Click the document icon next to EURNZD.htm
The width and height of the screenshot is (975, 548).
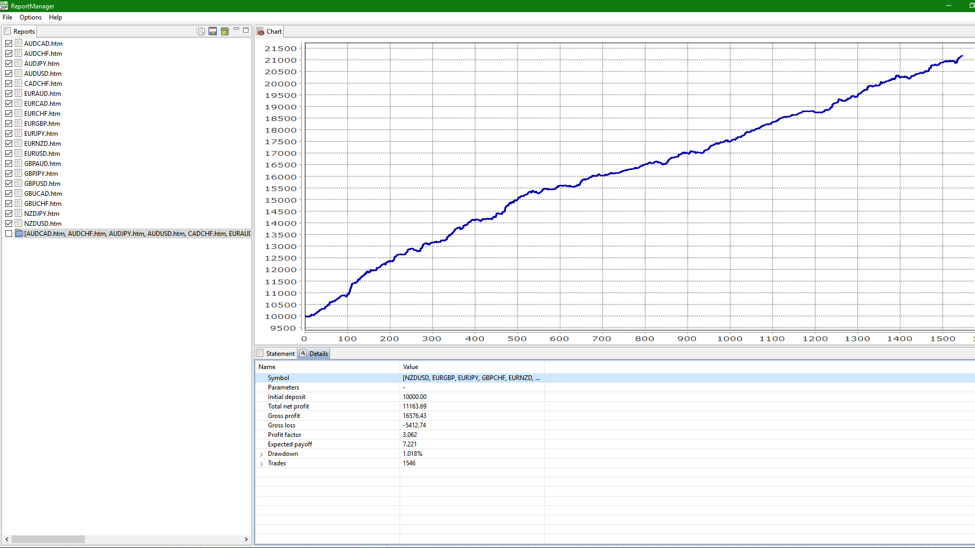(x=18, y=143)
